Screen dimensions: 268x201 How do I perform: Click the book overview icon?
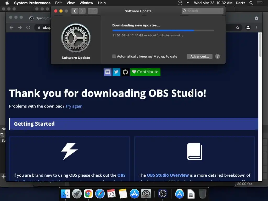tap(195, 152)
